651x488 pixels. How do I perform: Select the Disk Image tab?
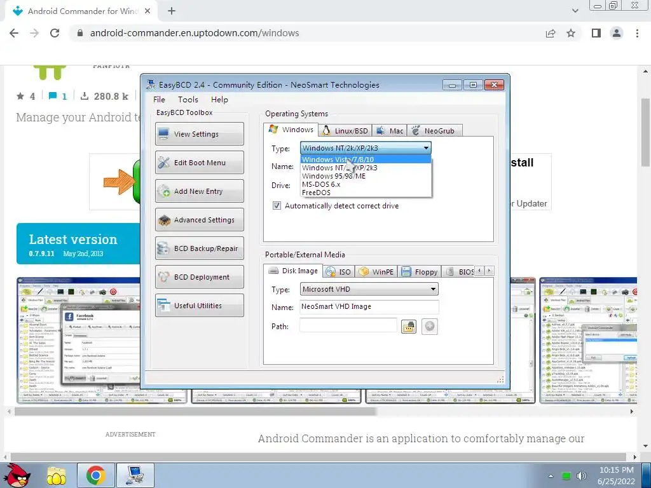tap(293, 271)
